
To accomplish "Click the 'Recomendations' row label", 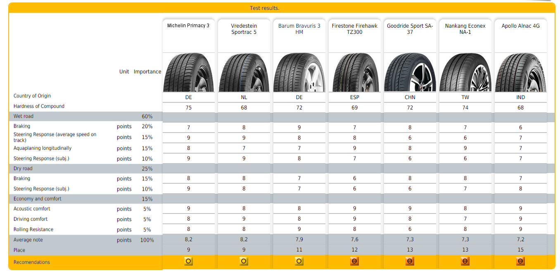I will coord(32,262).
